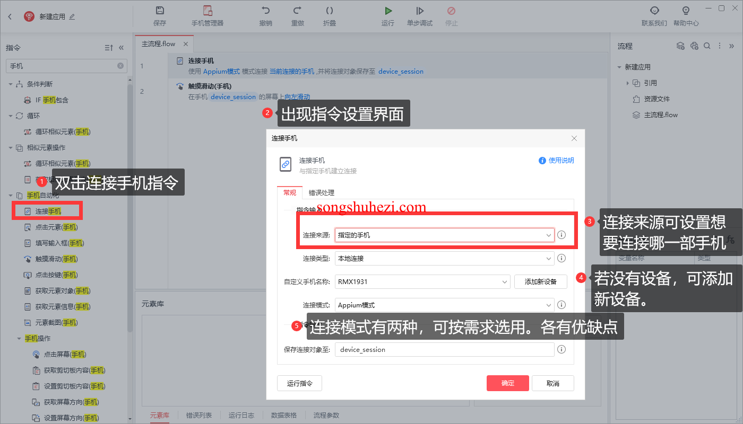743x424 pixels.
Task: Click 添加新设备 button
Action: pyautogui.click(x=541, y=282)
